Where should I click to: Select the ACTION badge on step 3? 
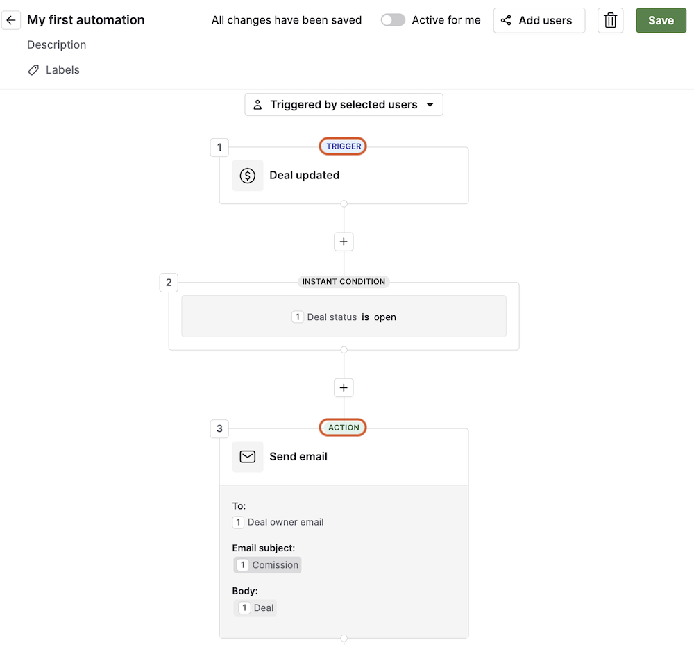pyautogui.click(x=342, y=427)
